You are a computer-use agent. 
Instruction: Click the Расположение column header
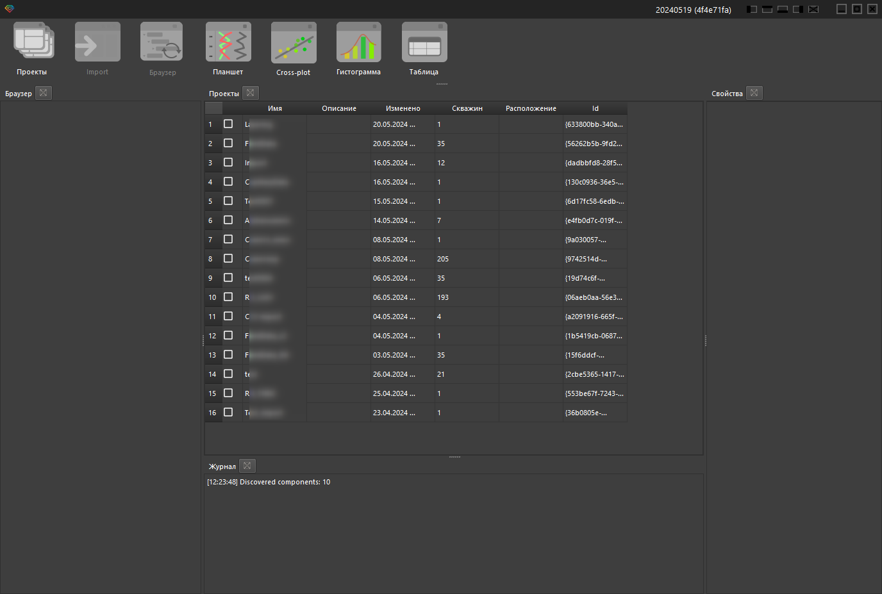click(531, 108)
